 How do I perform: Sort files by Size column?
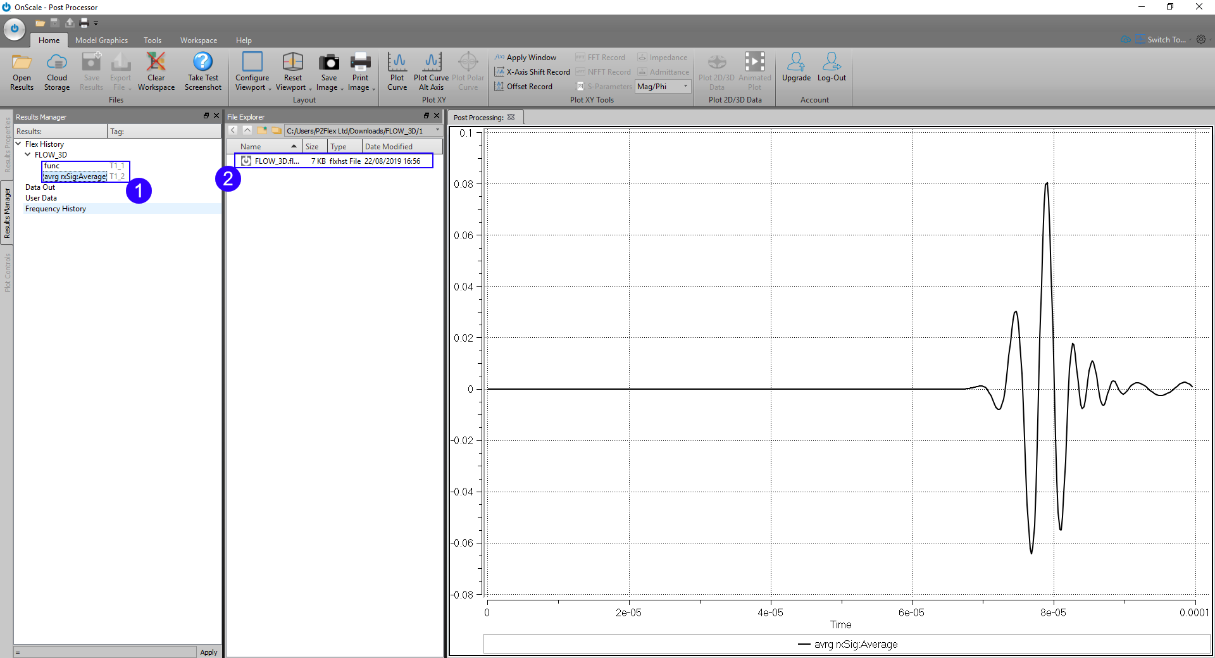pos(315,146)
